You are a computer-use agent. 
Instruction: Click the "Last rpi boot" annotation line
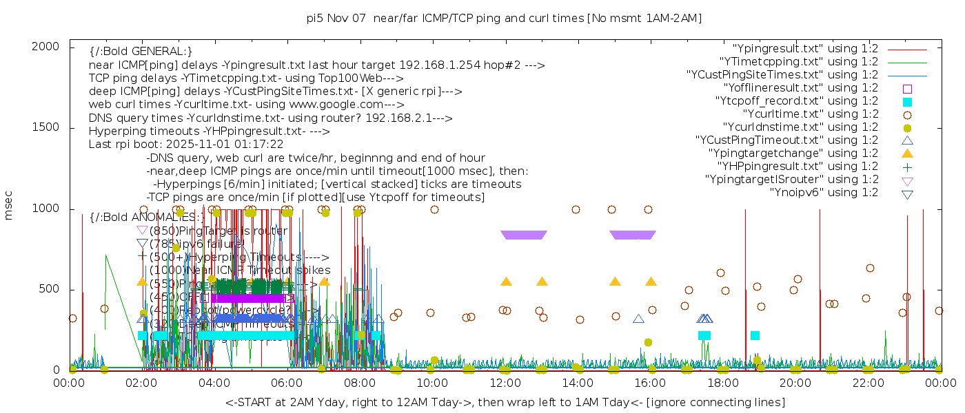[186, 145]
